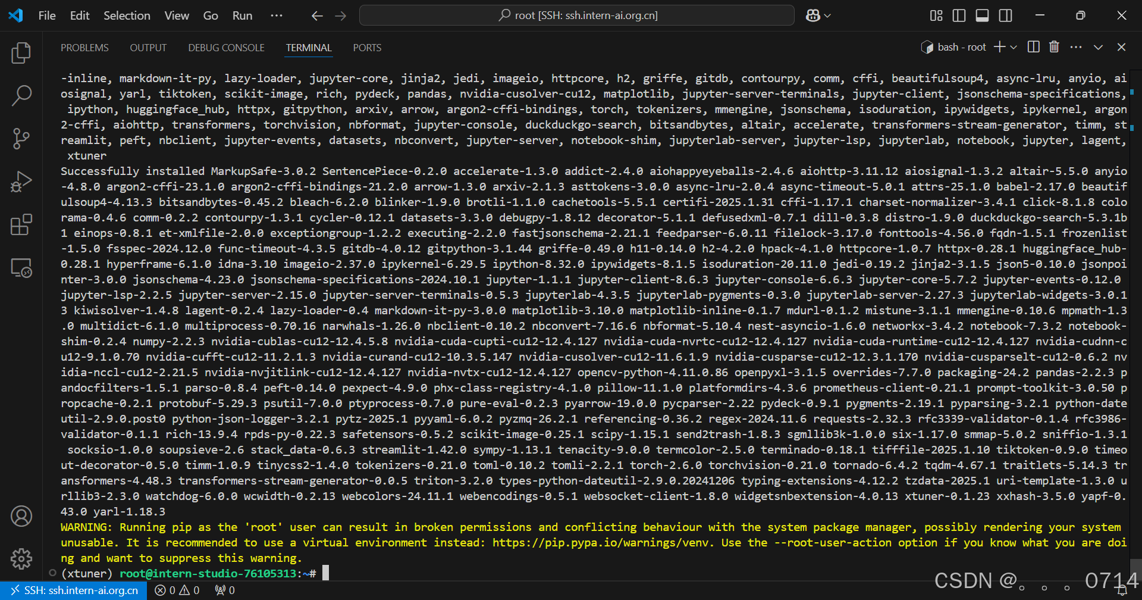Viewport: 1142px width, 600px height.
Task: Click the pip venv warning URL
Action: [x=602, y=543]
